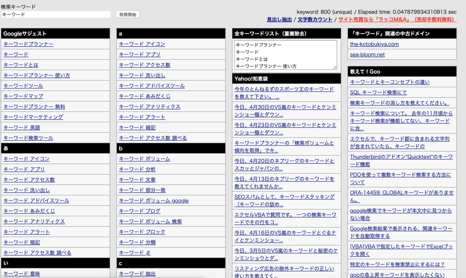Open the キーワードマップ link

coord(23,96)
